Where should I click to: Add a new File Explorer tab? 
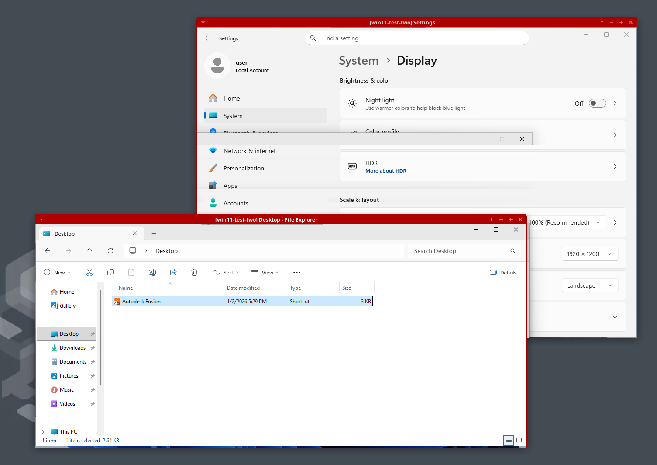154,234
